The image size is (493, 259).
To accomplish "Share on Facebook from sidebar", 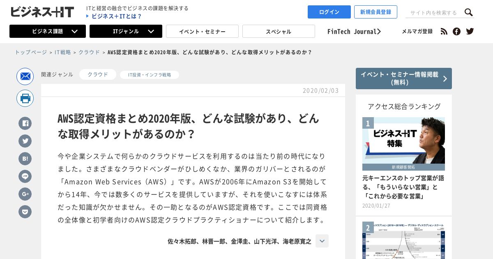I will pos(25,123).
